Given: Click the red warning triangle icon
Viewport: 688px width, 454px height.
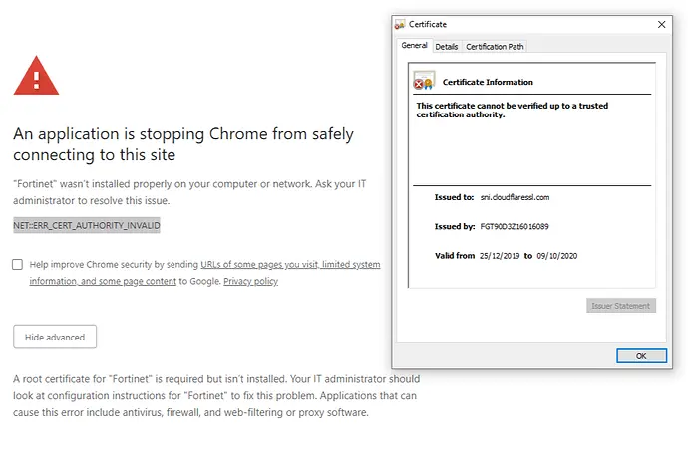Looking at the screenshot, I should pyautogui.click(x=36, y=76).
